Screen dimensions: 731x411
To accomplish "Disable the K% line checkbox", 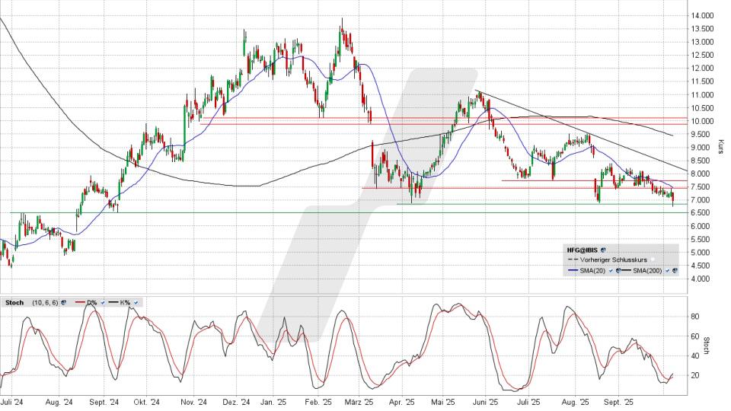I will [136, 303].
